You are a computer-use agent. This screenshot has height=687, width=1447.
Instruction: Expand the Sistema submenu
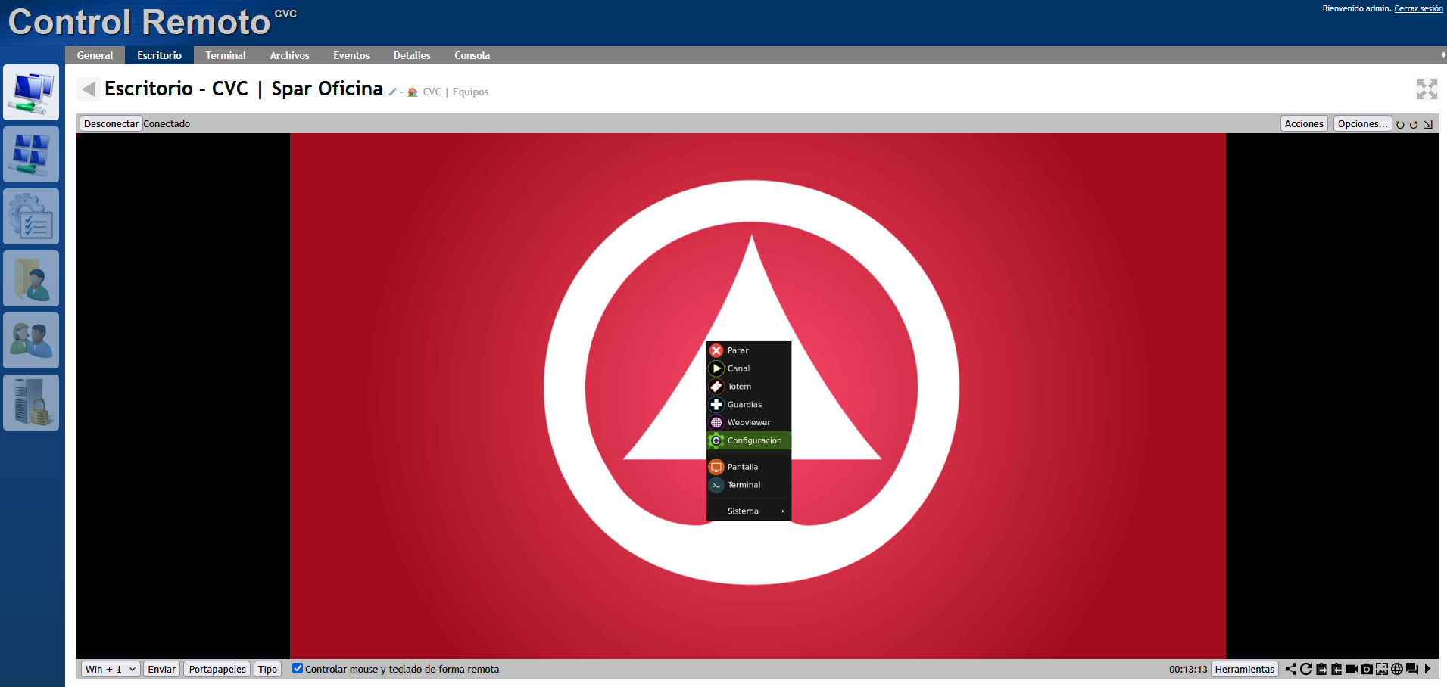click(x=748, y=511)
